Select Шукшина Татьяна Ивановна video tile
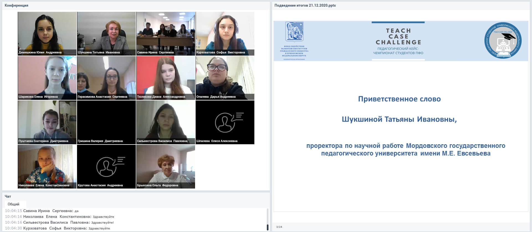 [x=106, y=33]
